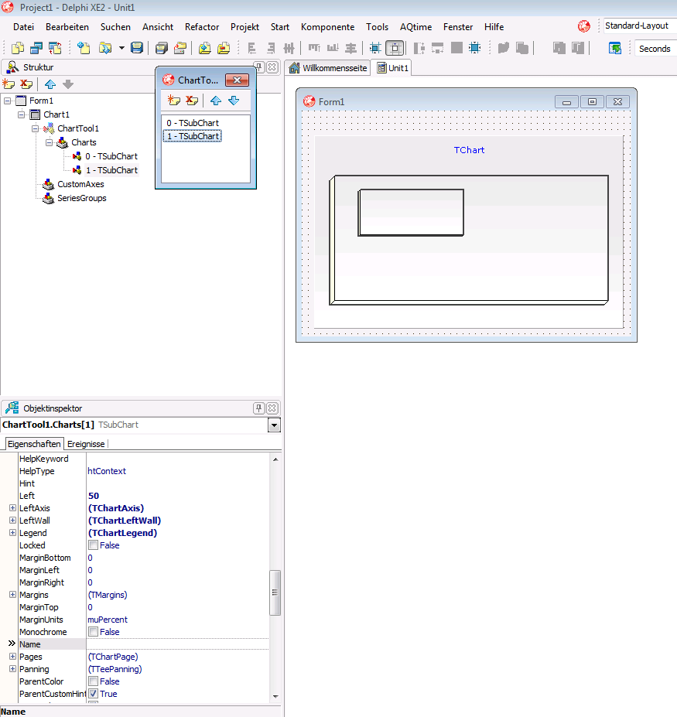This screenshot has width=677, height=717.
Task: Click the add file to project icon
Action: click(x=204, y=48)
